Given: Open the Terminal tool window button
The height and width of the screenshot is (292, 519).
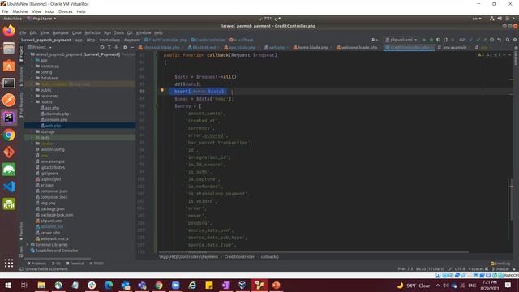Looking at the screenshot, I should pos(75,264).
